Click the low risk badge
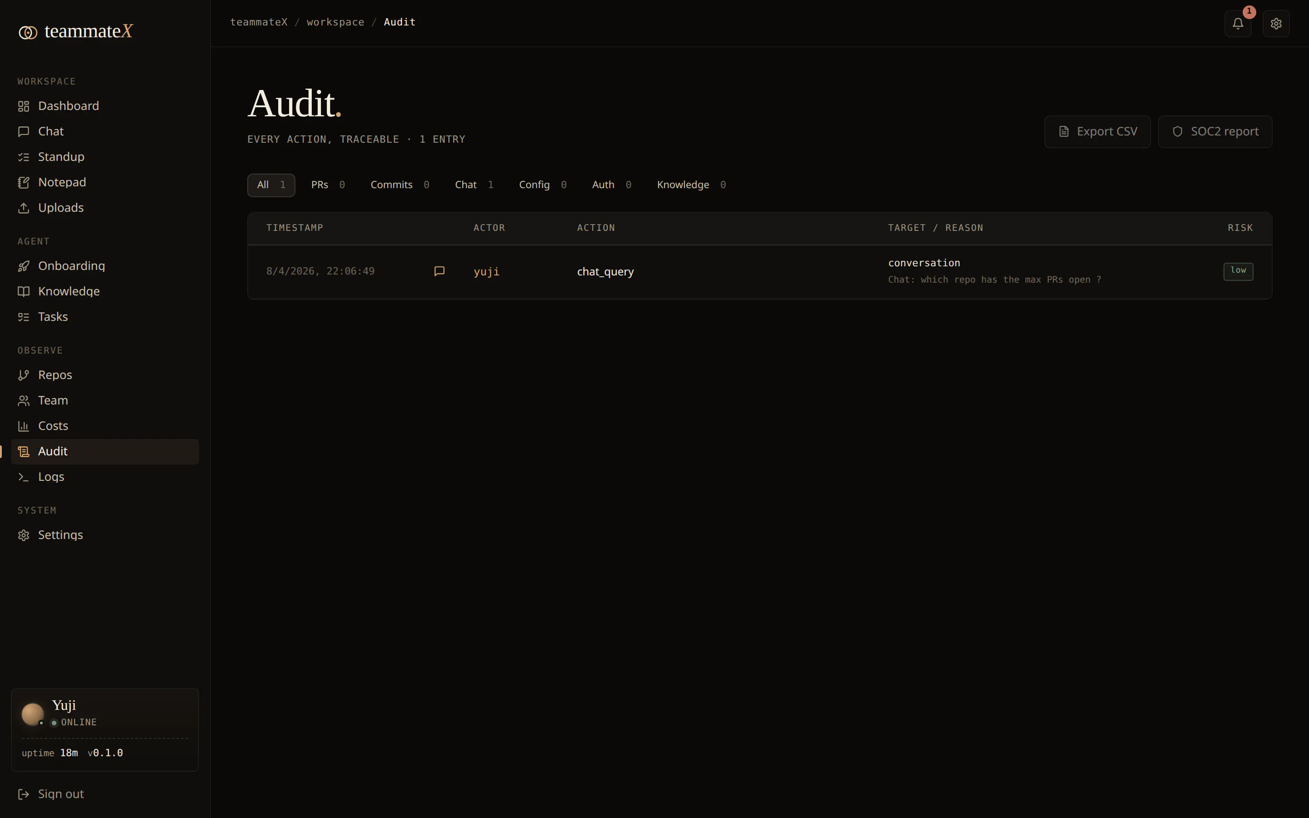Image resolution: width=1309 pixels, height=818 pixels. pos(1238,271)
